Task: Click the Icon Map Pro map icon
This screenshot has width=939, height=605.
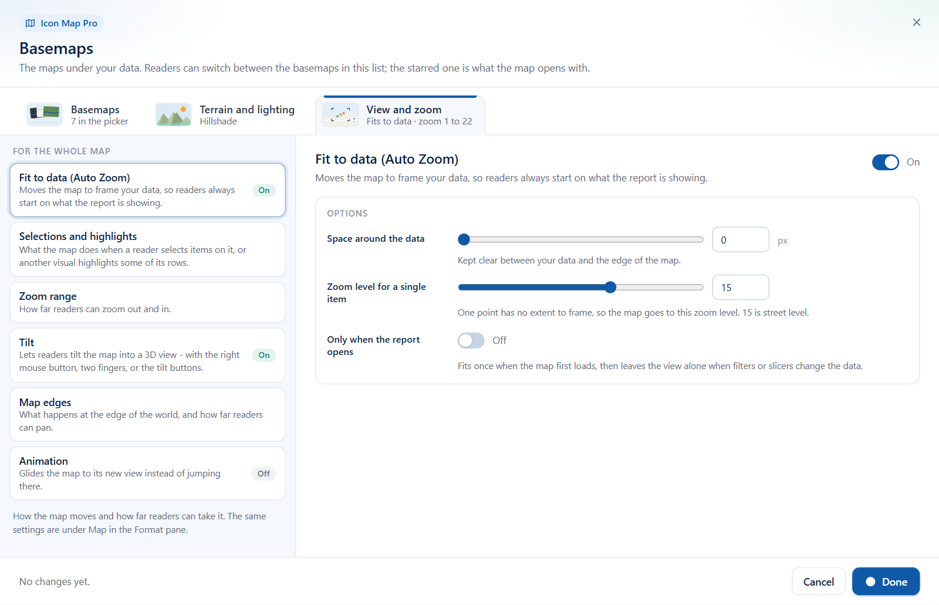Action: 31,23
